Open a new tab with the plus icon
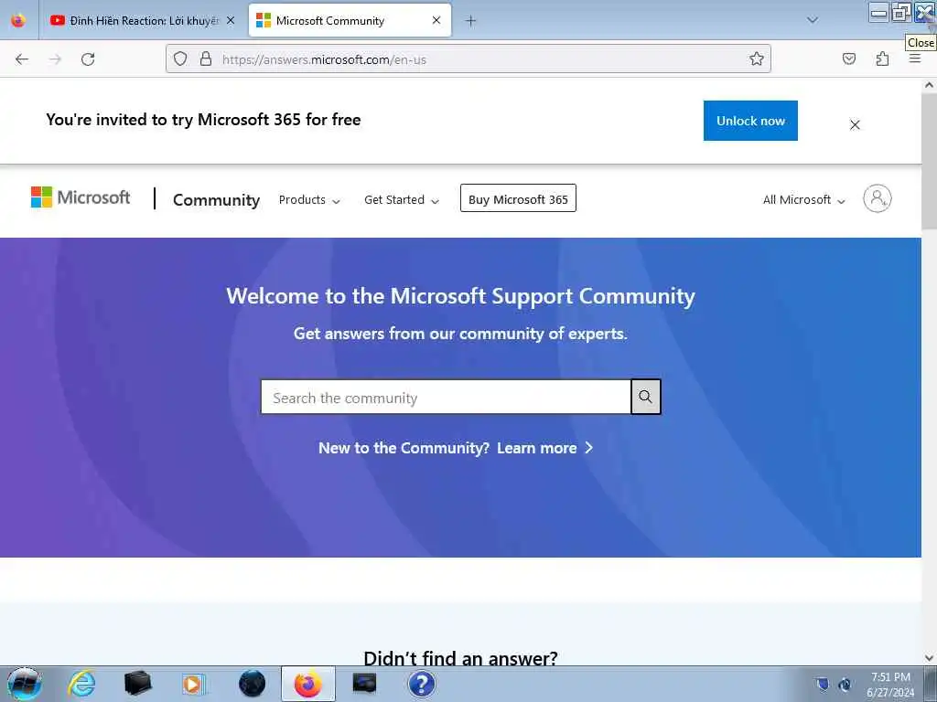 coord(471,21)
